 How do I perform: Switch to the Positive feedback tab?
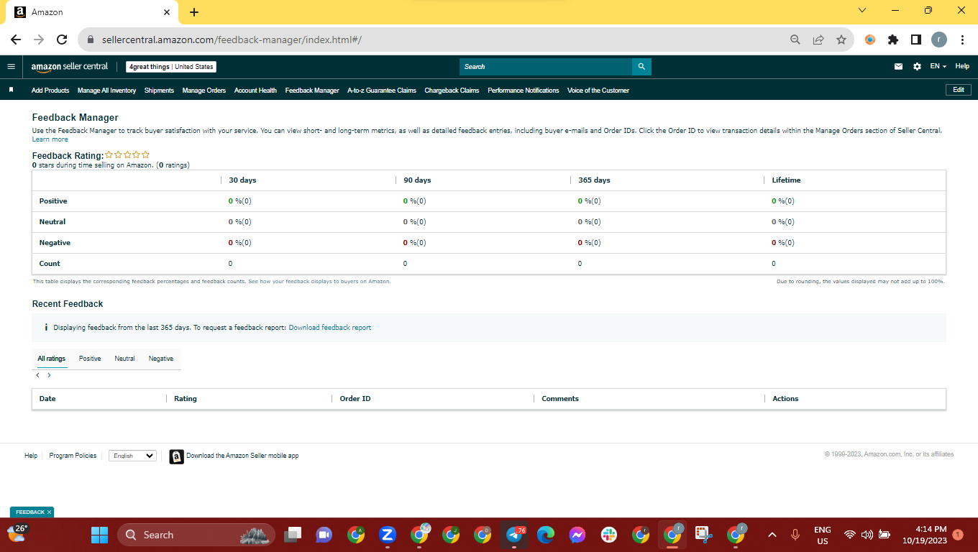click(x=90, y=359)
